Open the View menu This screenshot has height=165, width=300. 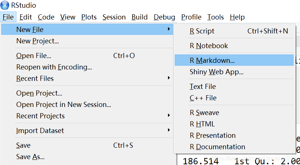pos(68,17)
